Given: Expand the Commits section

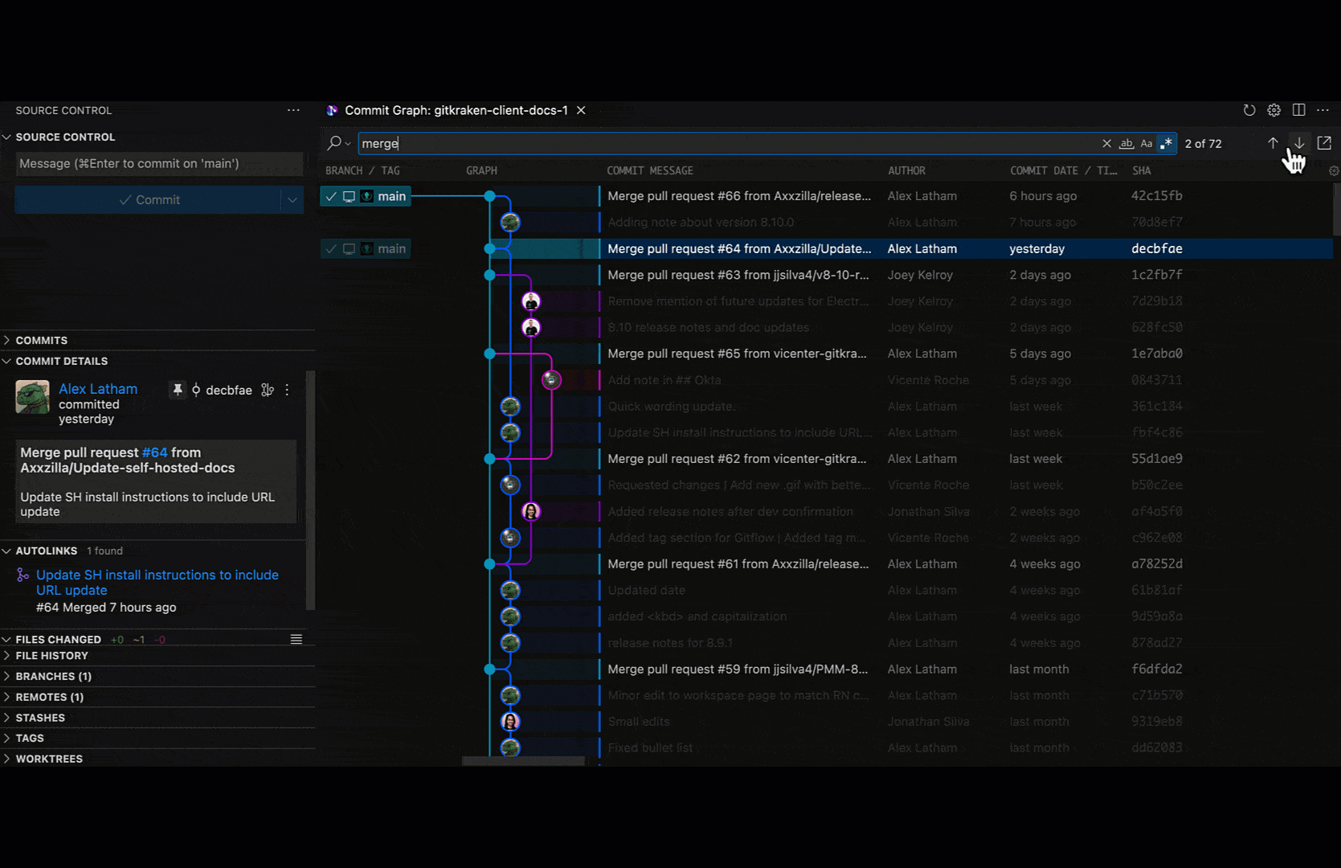Looking at the screenshot, I should point(42,341).
